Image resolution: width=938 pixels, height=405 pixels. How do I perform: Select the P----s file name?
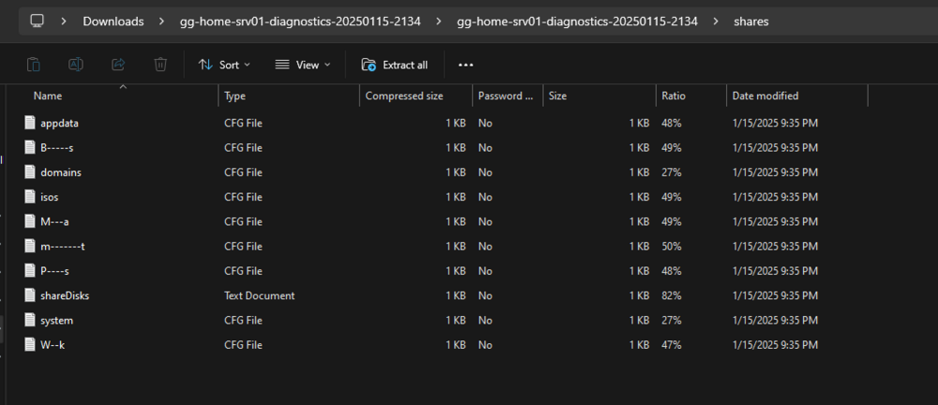(55, 271)
